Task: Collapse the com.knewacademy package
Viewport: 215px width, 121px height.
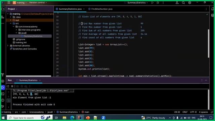Action: point(13,27)
